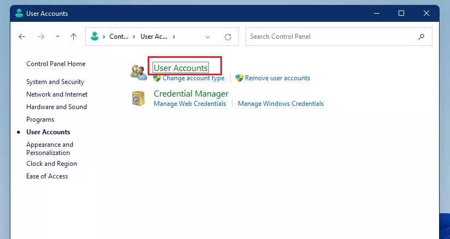Refresh the Control Panel view
This screenshot has height=239, width=450.
(228, 37)
